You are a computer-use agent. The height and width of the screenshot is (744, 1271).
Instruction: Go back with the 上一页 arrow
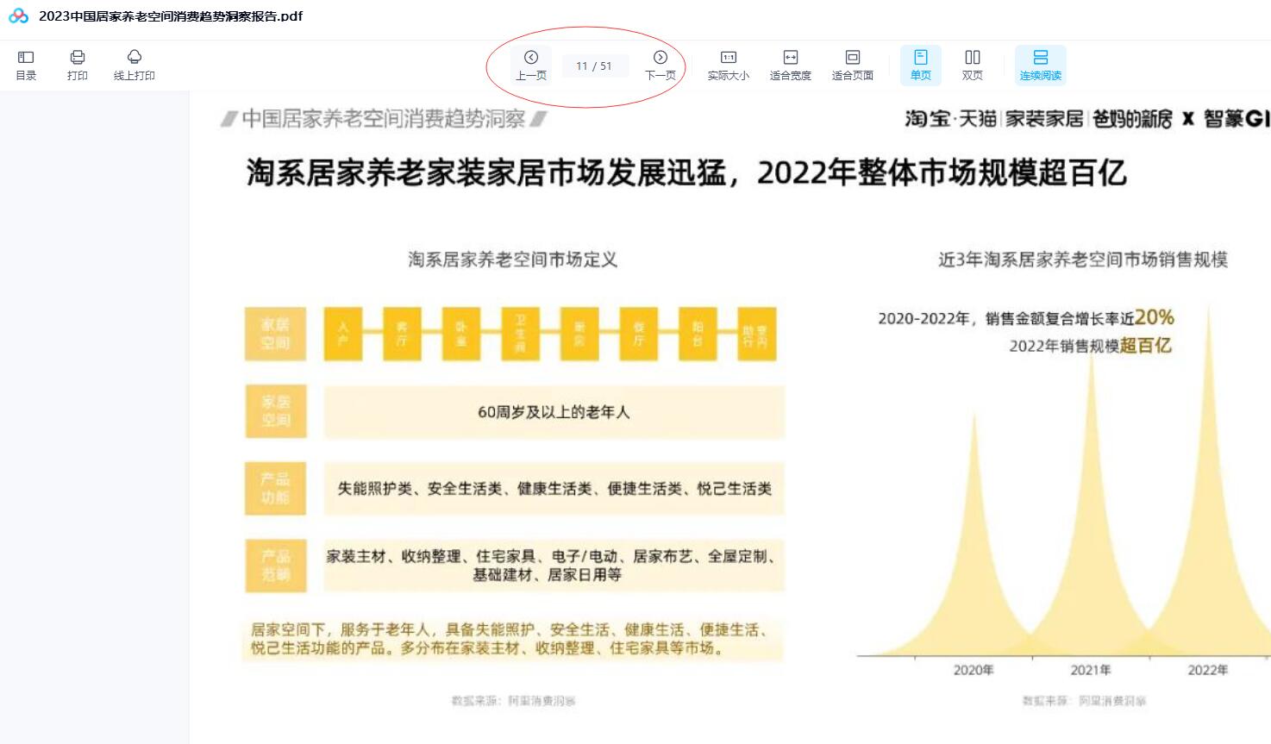(531, 65)
